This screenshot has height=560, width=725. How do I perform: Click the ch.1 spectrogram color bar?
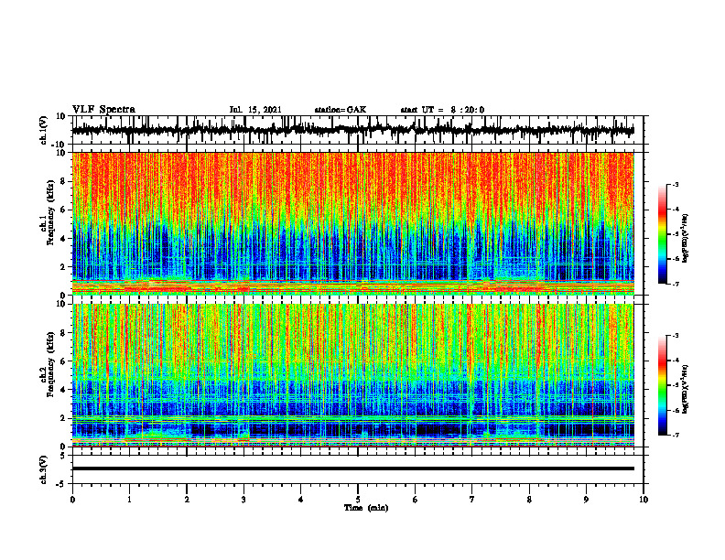point(662,234)
